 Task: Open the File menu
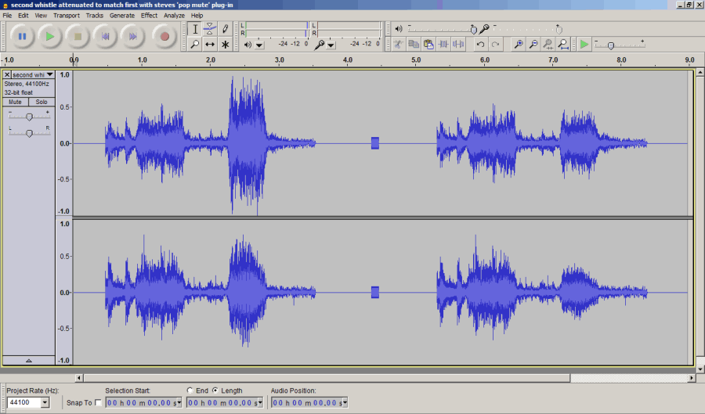pos(7,16)
